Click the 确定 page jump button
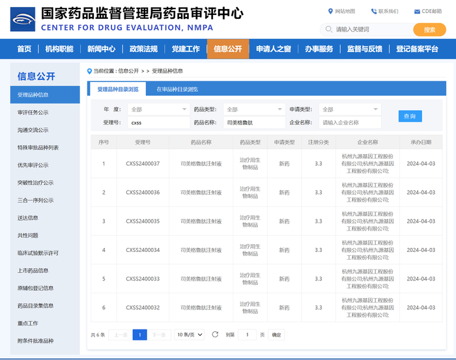Screen dimensions: 456x360 pos(276,335)
